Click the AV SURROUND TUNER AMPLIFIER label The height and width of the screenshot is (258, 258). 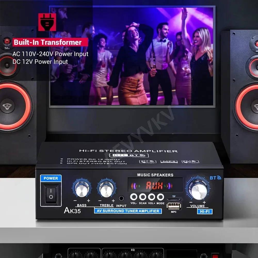128,211
